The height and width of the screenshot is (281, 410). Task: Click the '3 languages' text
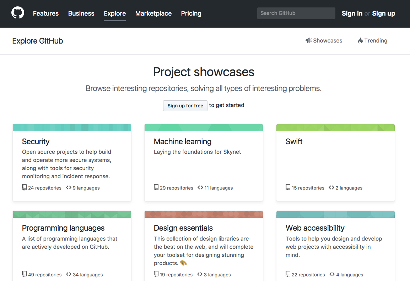pos(217,275)
